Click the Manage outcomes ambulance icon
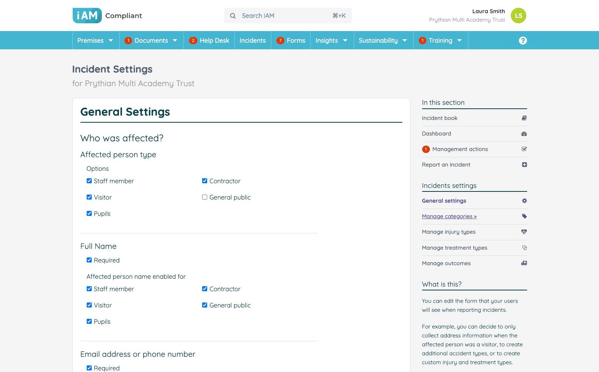599x372 pixels. (524, 263)
